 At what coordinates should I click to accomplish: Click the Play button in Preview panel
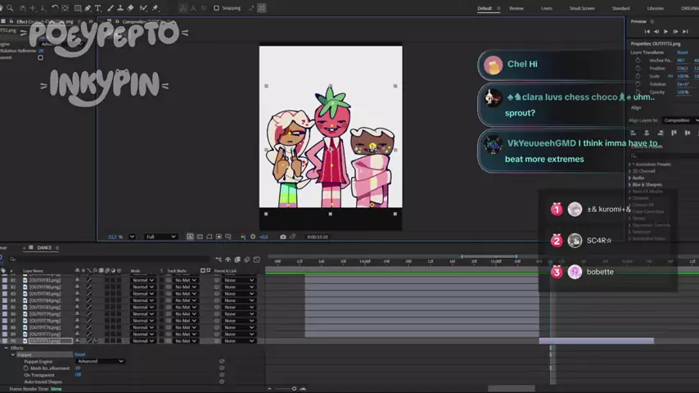(x=665, y=31)
